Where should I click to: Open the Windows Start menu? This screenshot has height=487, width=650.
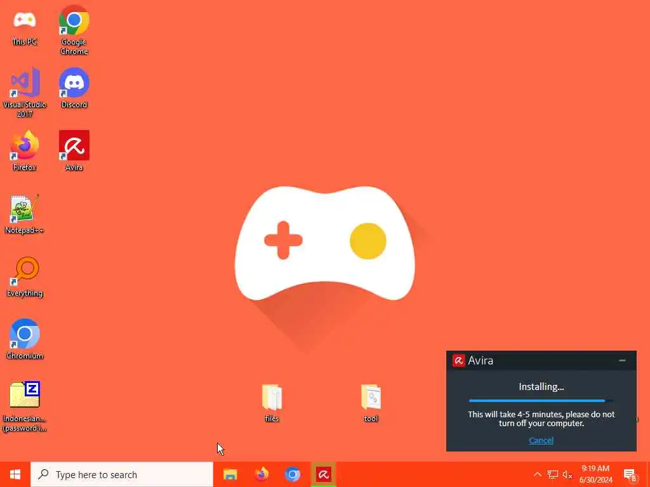click(x=15, y=474)
